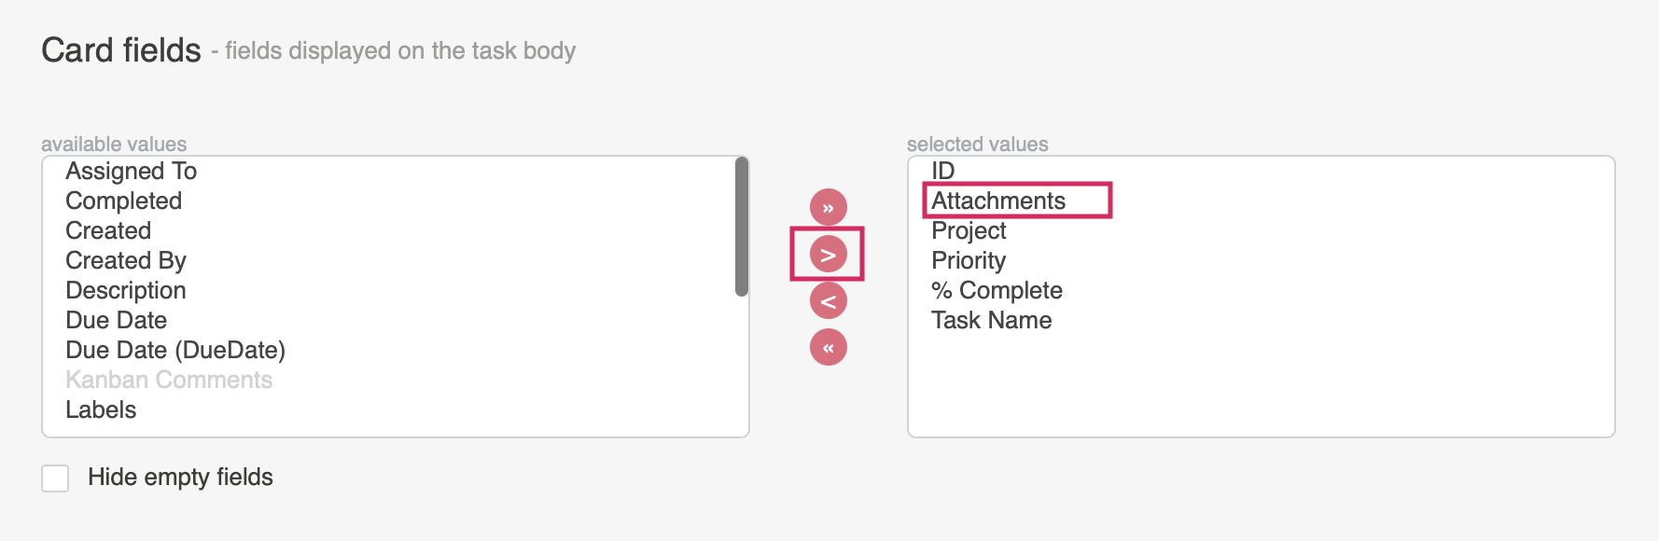The width and height of the screenshot is (1659, 541).
Task: Click the '»' move-all-right arrow icon
Action: pos(828,206)
